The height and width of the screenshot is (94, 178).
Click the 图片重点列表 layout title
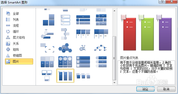pos(129,58)
